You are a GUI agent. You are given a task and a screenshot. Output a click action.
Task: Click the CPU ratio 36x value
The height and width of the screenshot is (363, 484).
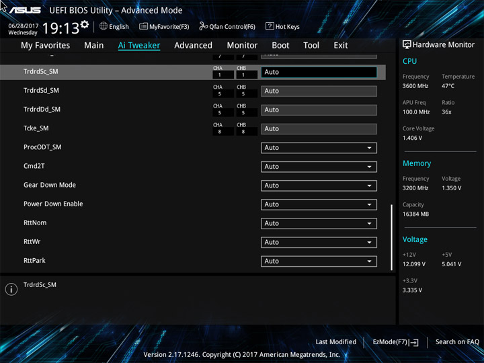(446, 112)
